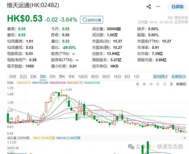The height and width of the screenshot is (154, 189).
Task: Click the 每股净资产 0.58 value
Action: point(33,60)
